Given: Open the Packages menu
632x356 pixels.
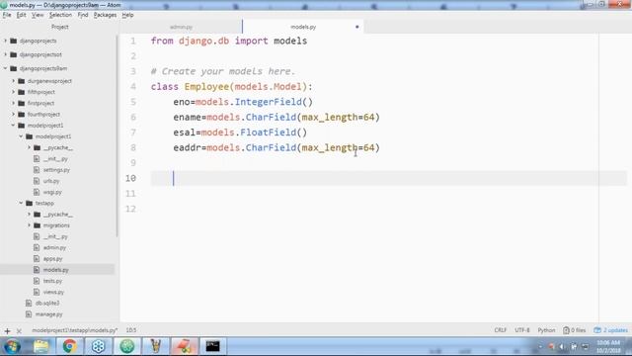Looking at the screenshot, I should (x=105, y=15).
